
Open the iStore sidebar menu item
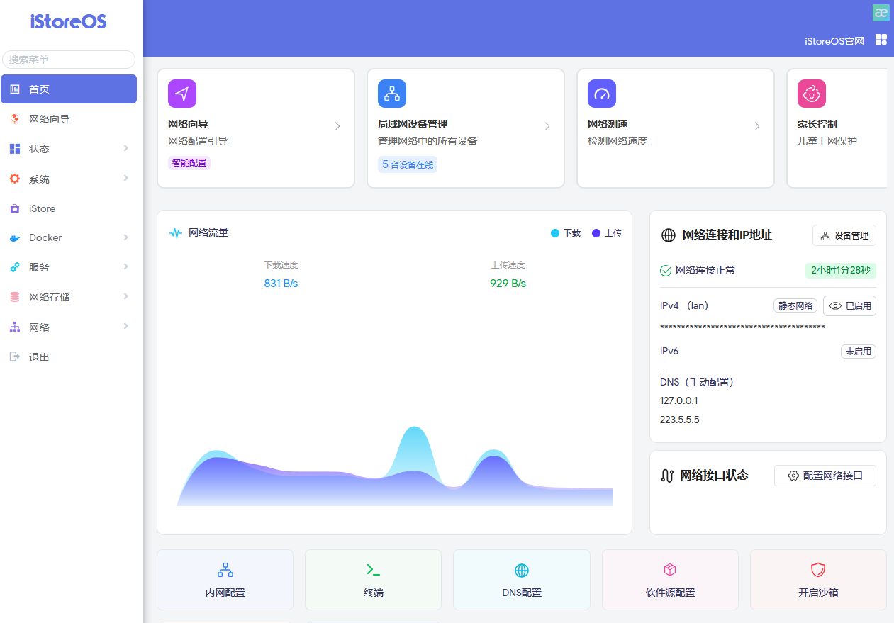coord(69,209)
